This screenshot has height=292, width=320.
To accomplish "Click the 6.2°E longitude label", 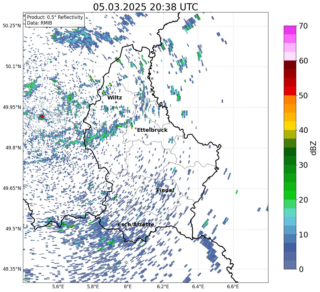I will coord(163,287).
